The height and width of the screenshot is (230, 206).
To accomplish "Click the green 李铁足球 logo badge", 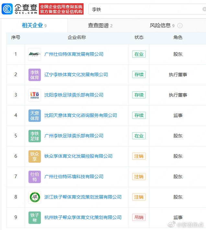I will [x=35, y=136].
